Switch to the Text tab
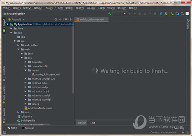The image size is (192, 136). 93,123
